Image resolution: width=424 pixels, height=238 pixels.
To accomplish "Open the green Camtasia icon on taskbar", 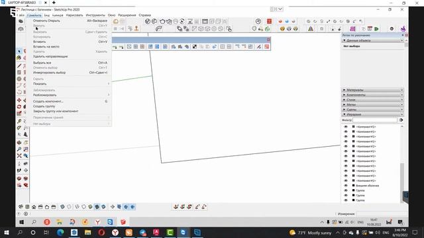I will click(170, 232).
